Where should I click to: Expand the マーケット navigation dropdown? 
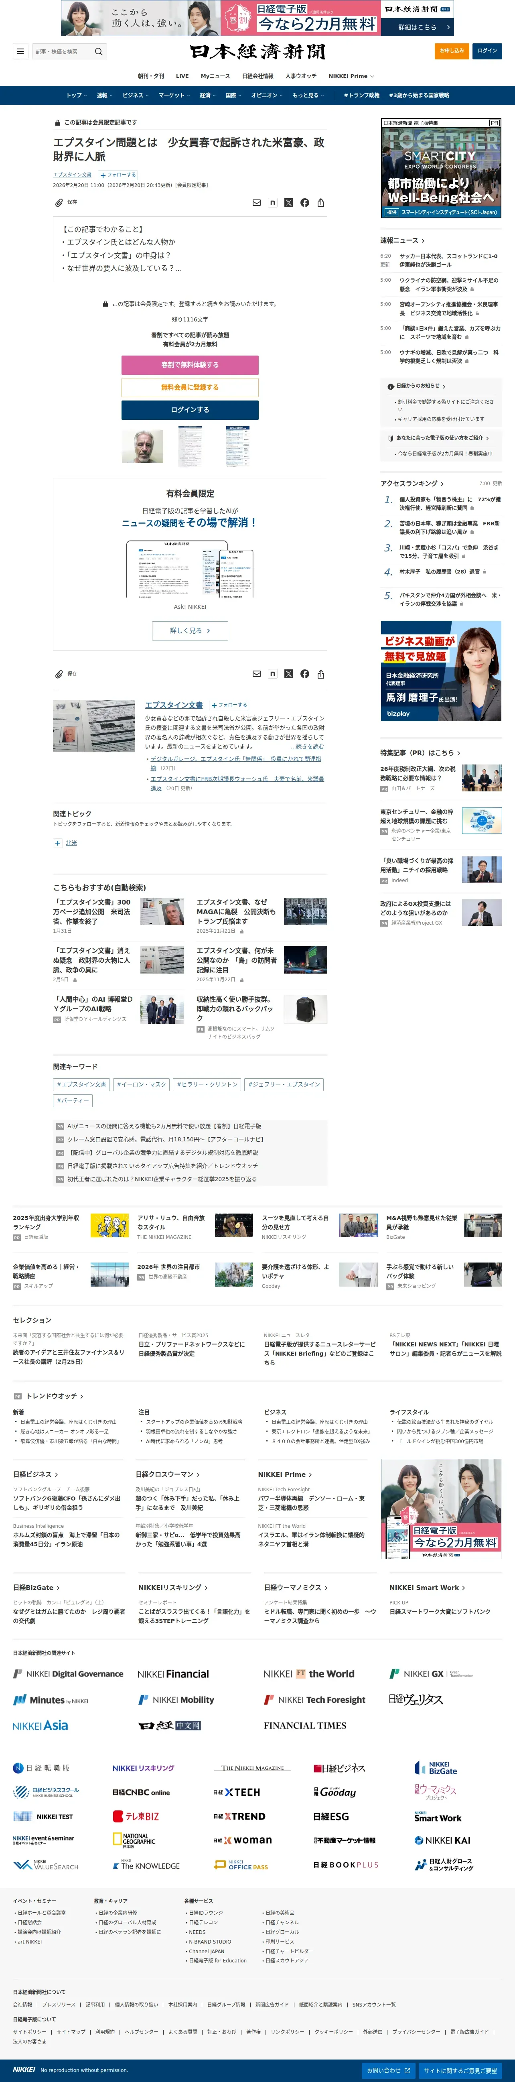(x=174, y=96)
